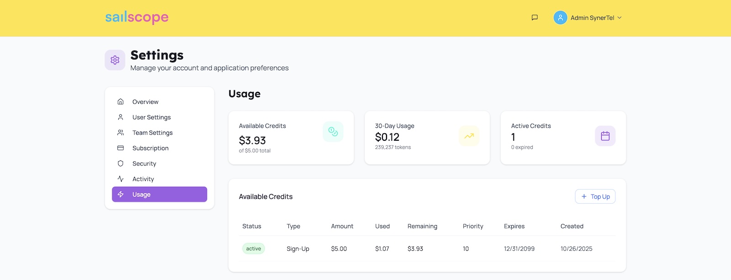Click the Settings gear icon beside heading

(x=115, y=60)
